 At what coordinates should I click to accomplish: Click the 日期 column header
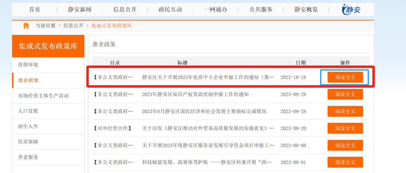click(301, 63)
